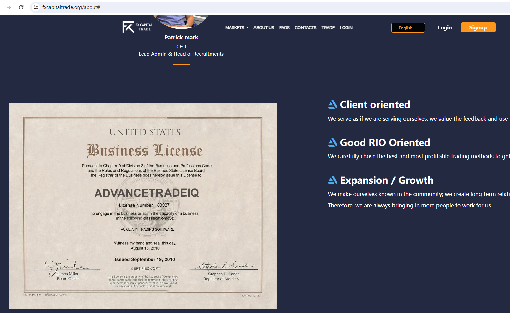The width and height of the screenshot is (510, 313).
Task: Click the browser reload icon
Action: click(21, 7)
